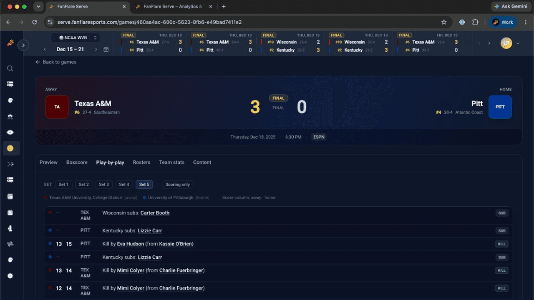Open the calendar icon in left sidebar
Image resolution: width=534 pixels, height=300 pixels.
point(10,196)
